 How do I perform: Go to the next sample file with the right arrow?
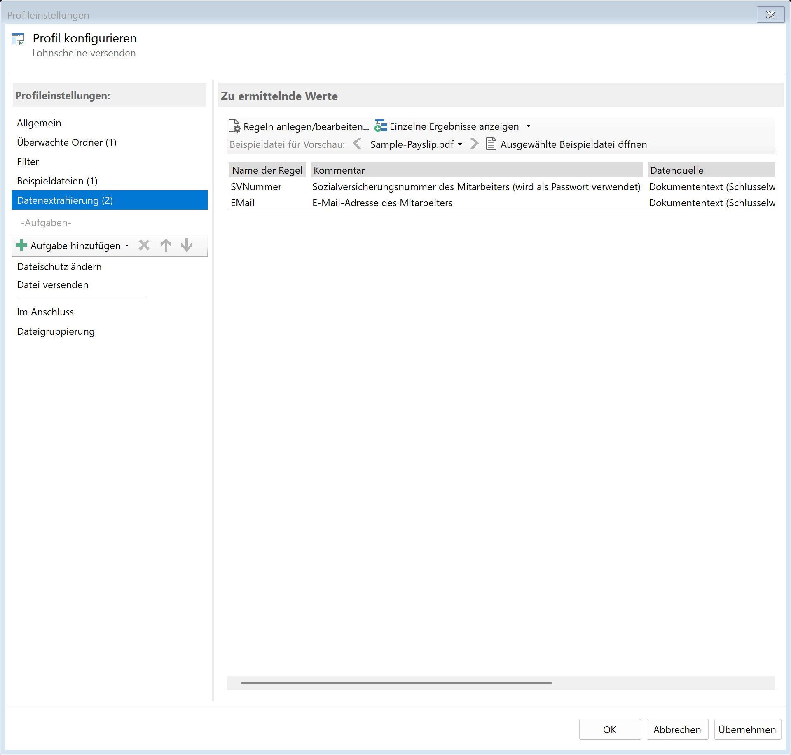point(474,144)
